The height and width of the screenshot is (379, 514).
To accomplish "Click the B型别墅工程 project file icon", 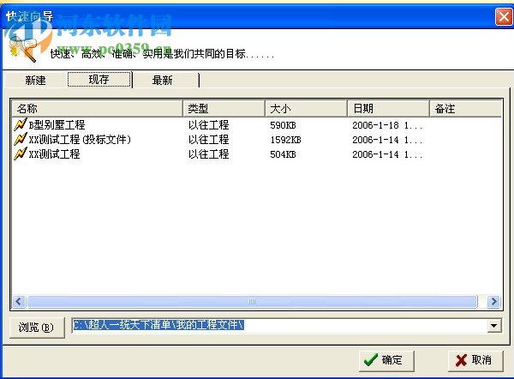I will [21, 124].
